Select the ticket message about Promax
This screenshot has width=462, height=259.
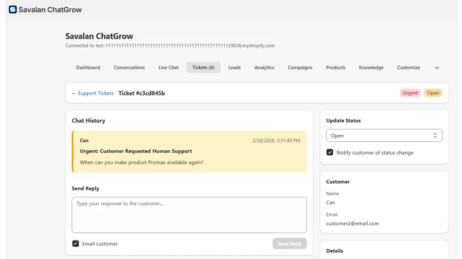pos(141,162)
